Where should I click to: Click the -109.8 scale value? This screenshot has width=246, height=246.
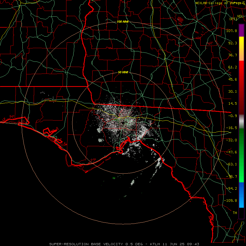point(230,201)
